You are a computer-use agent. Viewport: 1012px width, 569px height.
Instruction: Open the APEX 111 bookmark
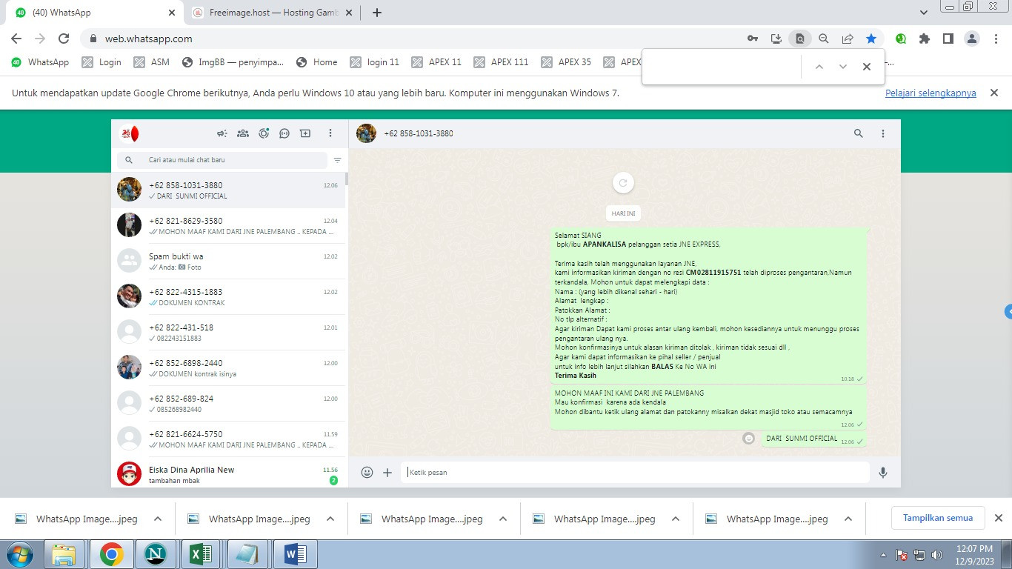502,62
